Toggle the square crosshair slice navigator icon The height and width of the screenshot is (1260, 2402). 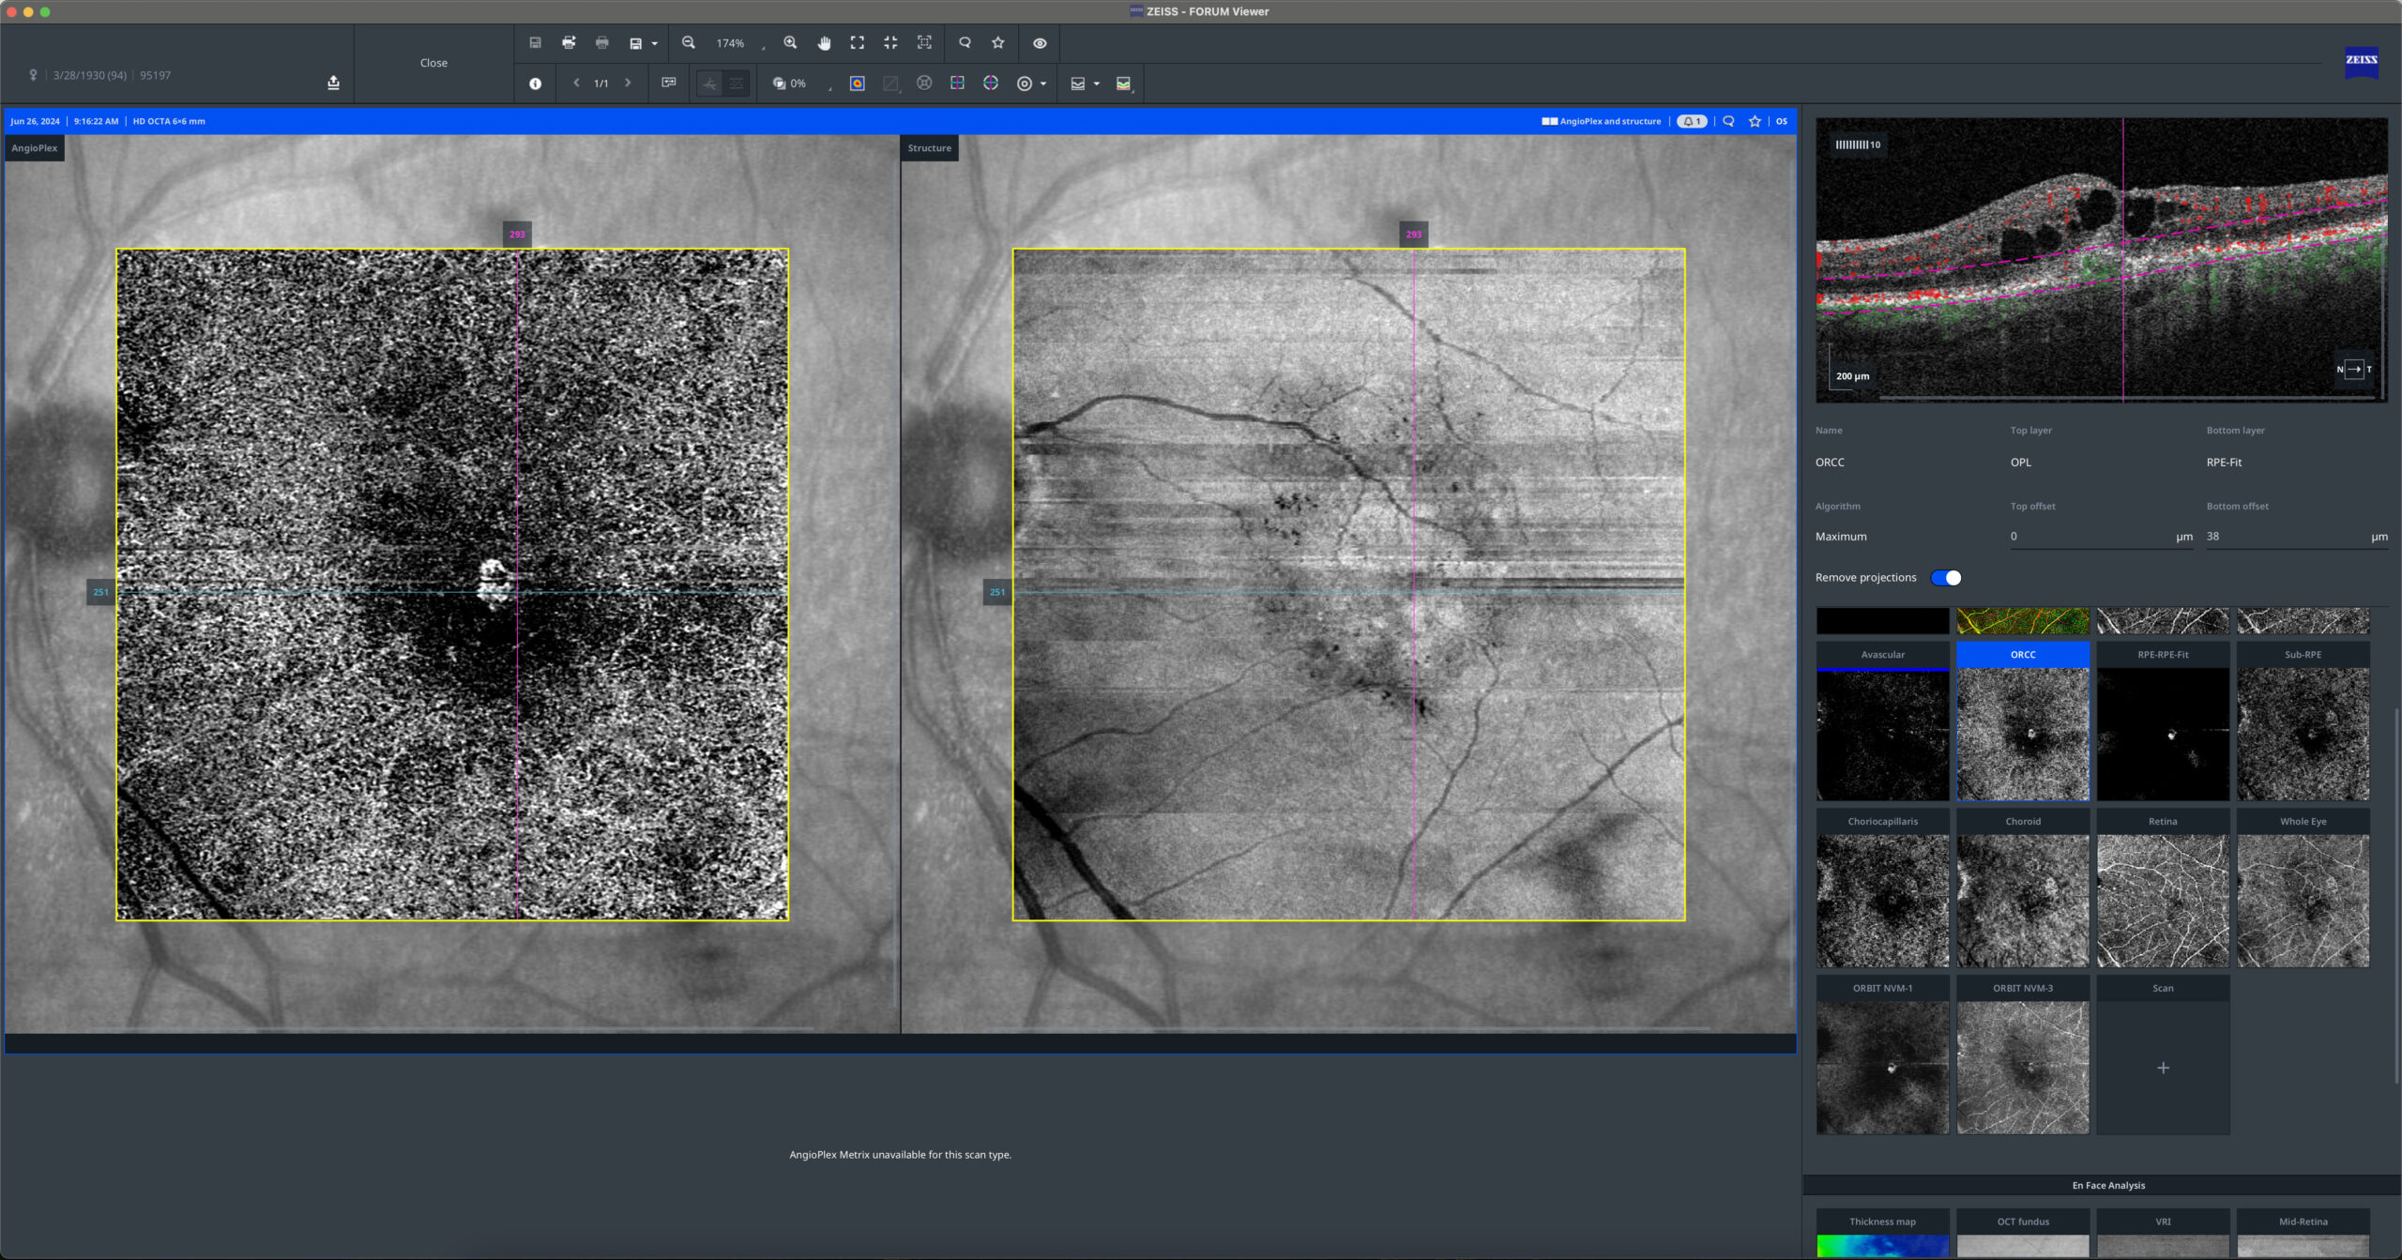957,83
